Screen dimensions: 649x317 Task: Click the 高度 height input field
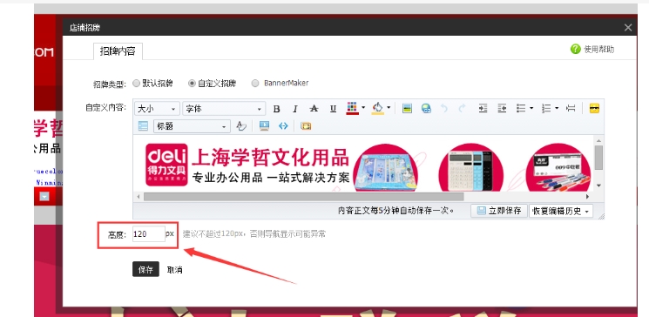(x=149, y=233)
